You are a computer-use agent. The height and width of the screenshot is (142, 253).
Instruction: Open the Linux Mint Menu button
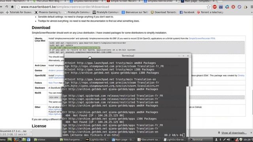click(3, 140)
